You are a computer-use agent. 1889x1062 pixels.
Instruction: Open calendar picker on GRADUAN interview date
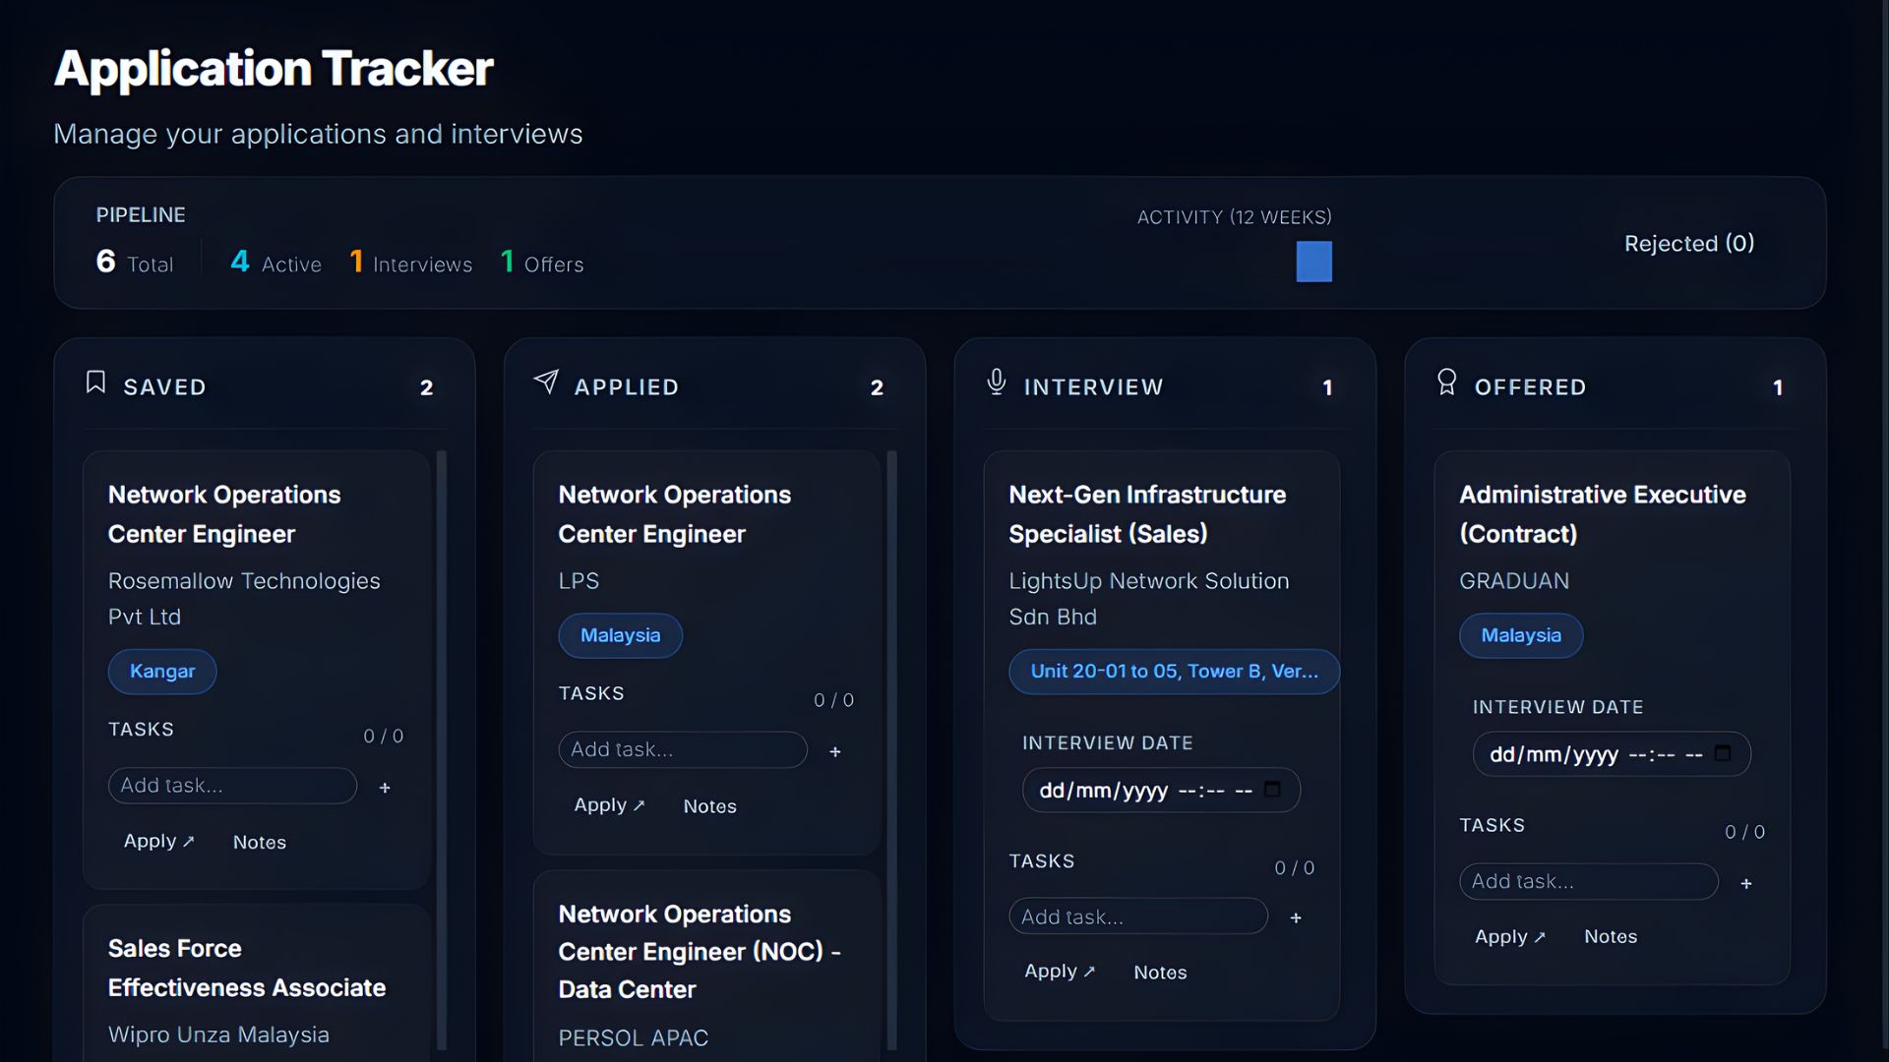pyautogui.click(x=1723, y=753)
